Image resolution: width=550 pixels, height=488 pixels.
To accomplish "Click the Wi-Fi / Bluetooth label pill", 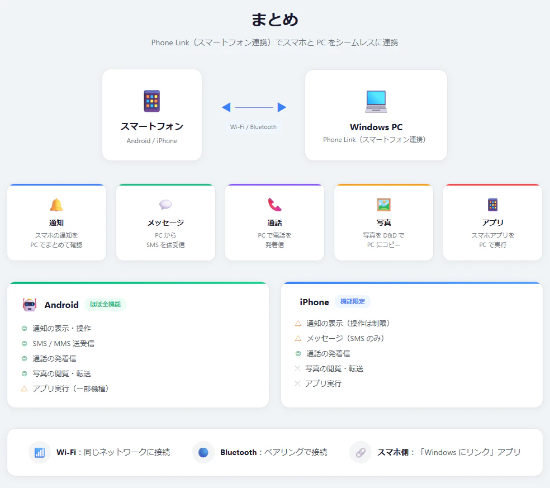I will pyautogui.click(x=253, y=127).
